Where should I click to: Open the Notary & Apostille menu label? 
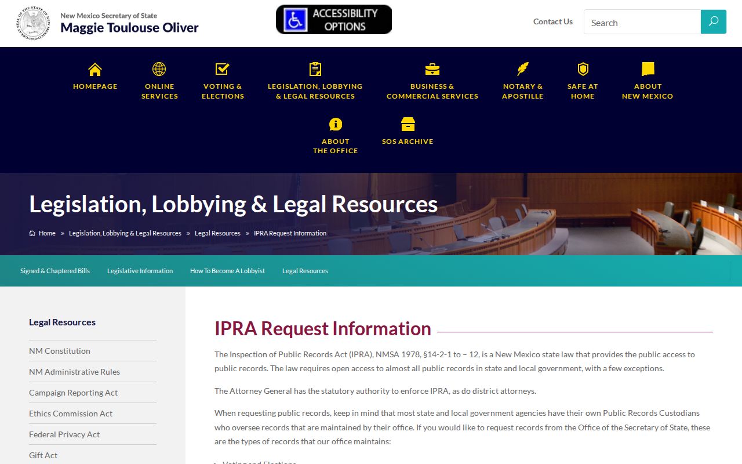(x=523, y=91)
